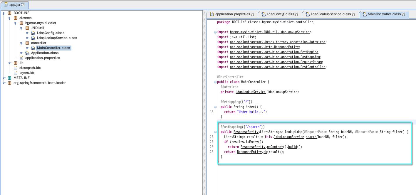
Task: Close the MainController.class editor tab
Action: pos(403,14)
